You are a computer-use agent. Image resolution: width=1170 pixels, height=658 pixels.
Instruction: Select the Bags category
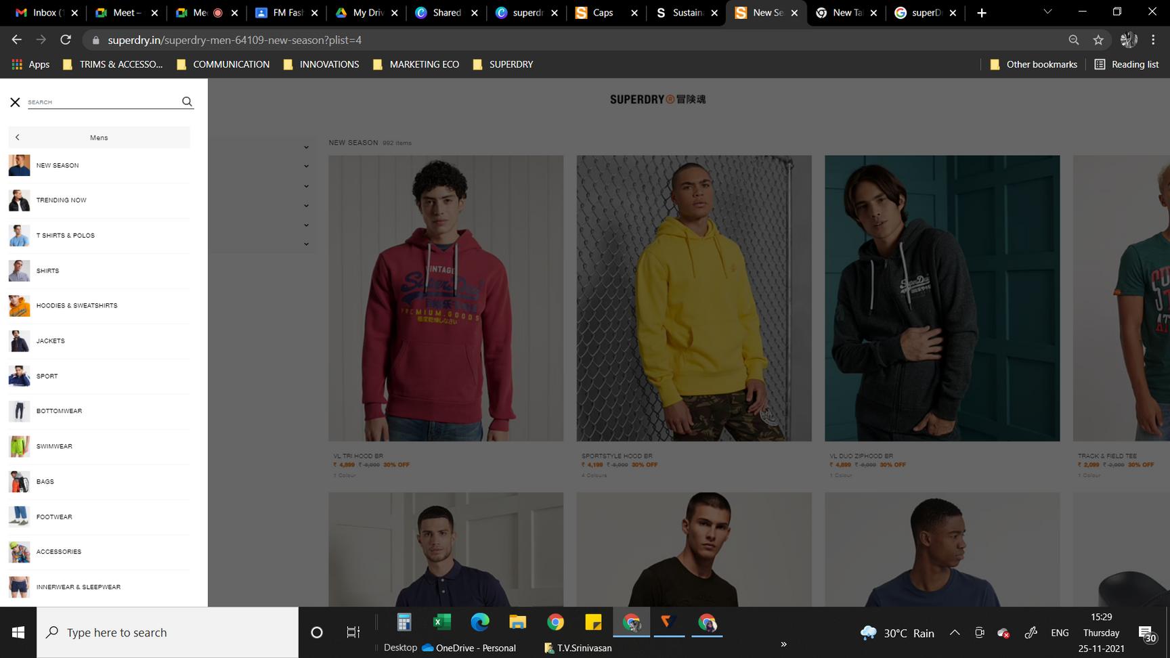(x=45, y=481)
